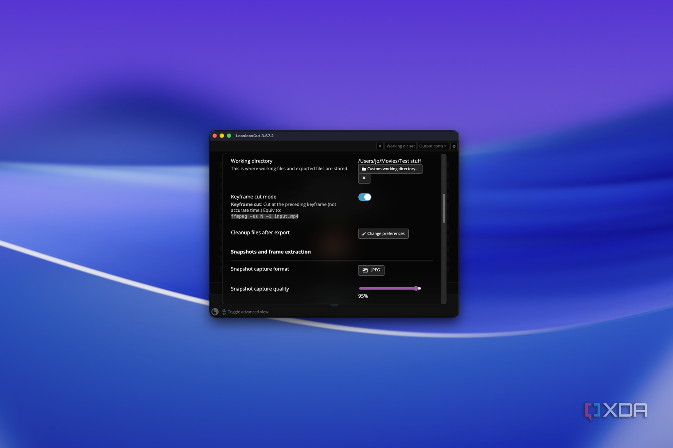
Task: Disable Keyframe cut mode
Action: click(365, 197)
